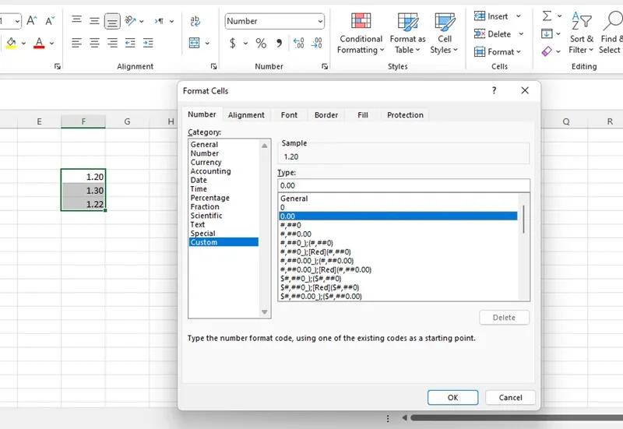Open Number format dialog launcher
This screenshot has width=623, height=429.
[325, 66]
